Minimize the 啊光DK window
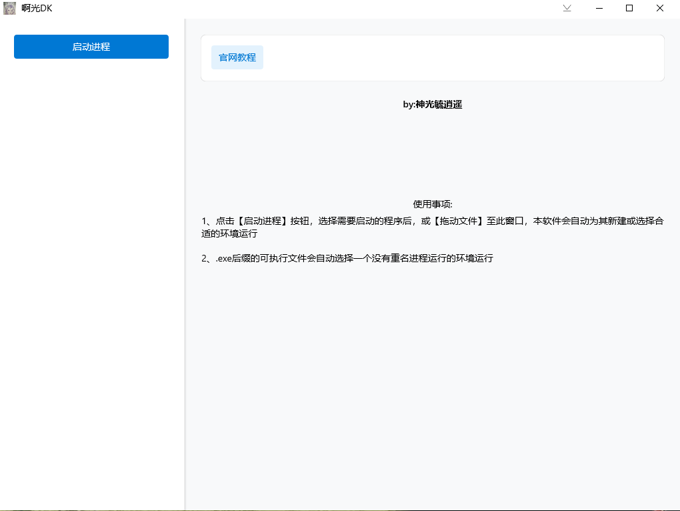 pos(599,8)
